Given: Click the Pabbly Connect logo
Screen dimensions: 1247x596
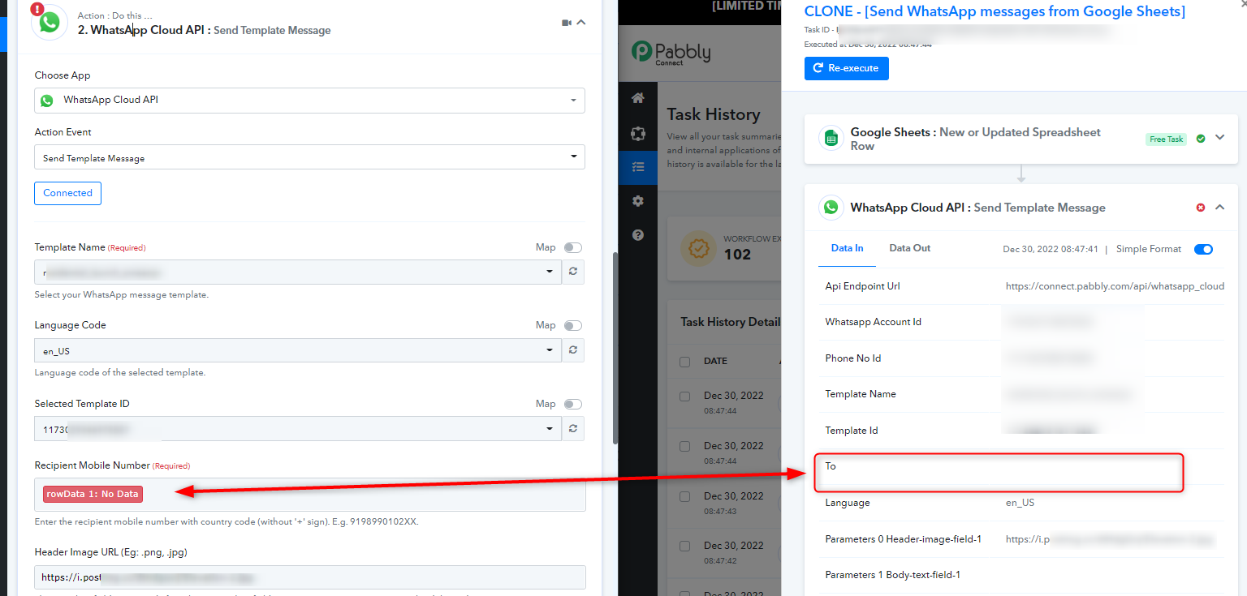Looking at the screenshot, I should point(671,53).
